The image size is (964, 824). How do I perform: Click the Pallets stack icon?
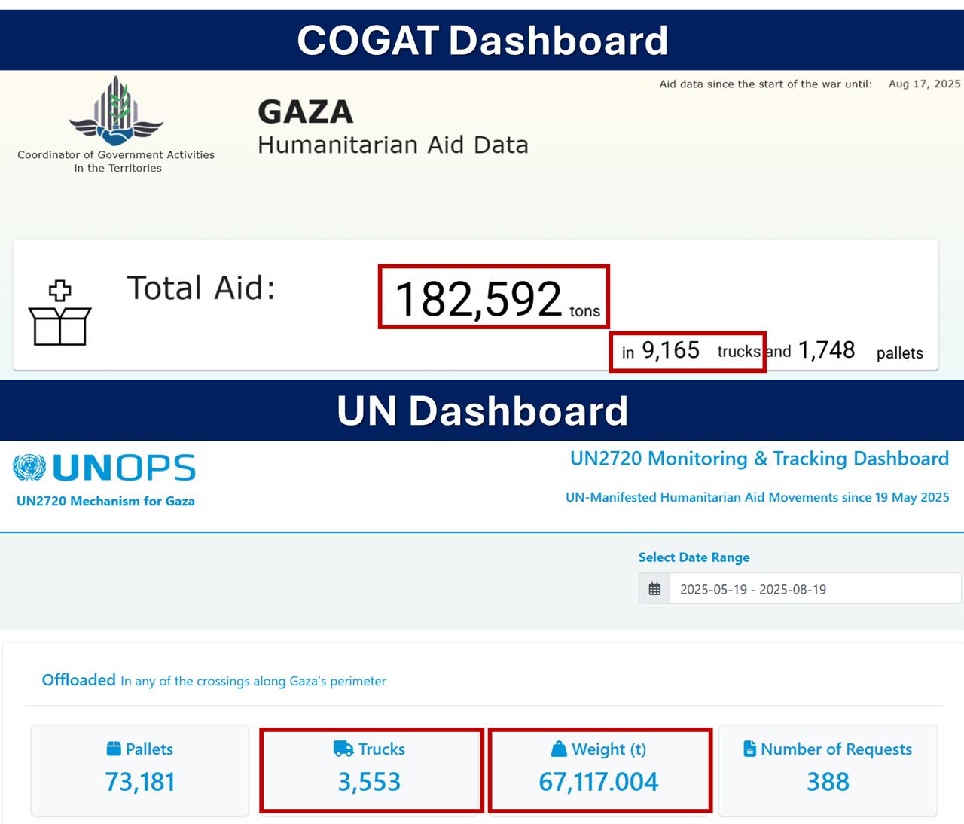tap(114, 749)
